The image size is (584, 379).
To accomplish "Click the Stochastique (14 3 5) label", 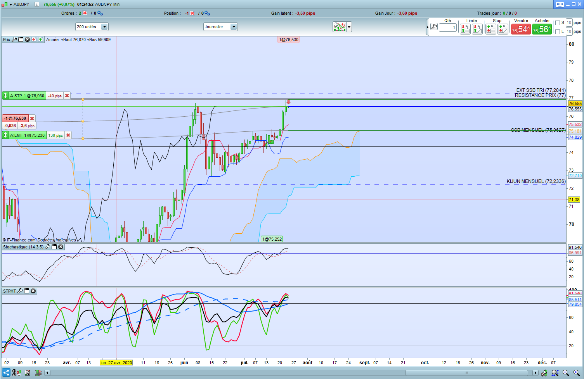I will [23, 247].
